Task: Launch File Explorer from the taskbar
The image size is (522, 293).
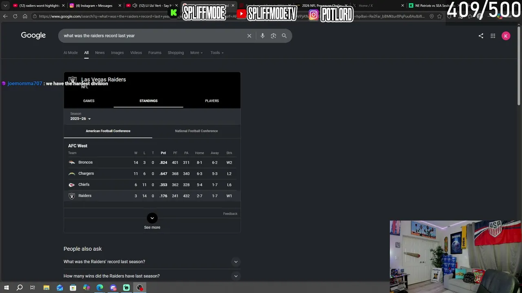Action: click(46, 288)
